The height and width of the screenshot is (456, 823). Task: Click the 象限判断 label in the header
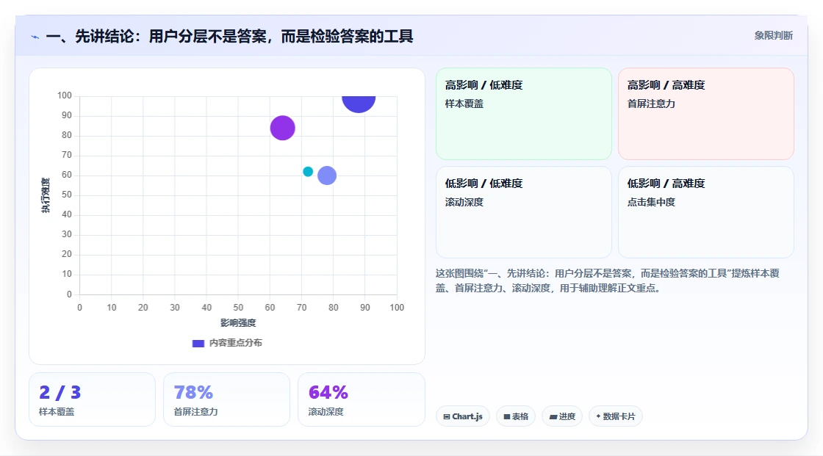(x=773, y=36)
